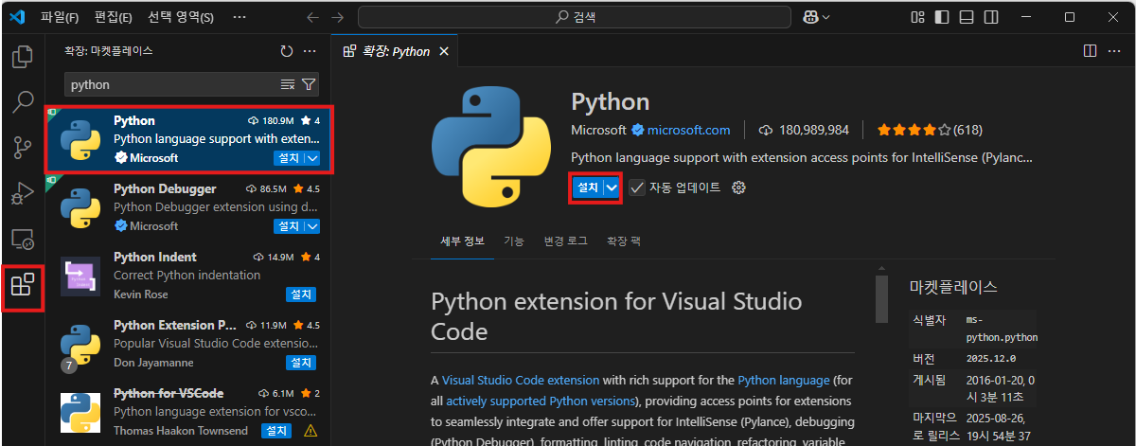Switch to the 확장 팩 tab
The image size is (1136, 446).
[x=623, y=241]
